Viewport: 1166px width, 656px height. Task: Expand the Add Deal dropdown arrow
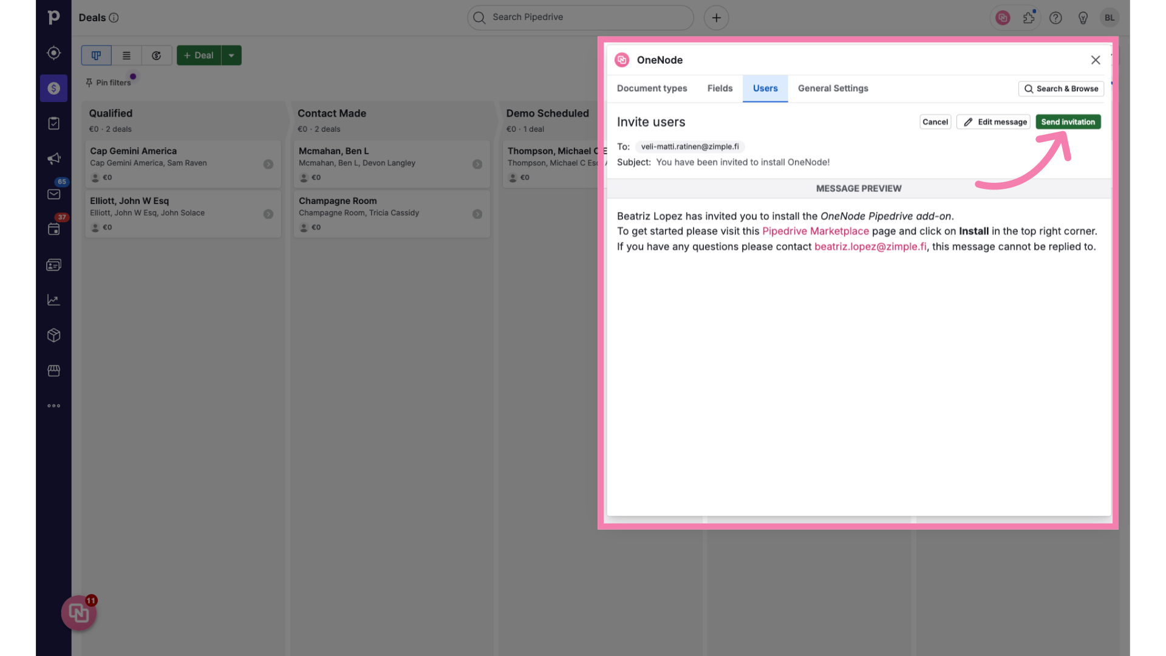(231, 55)
